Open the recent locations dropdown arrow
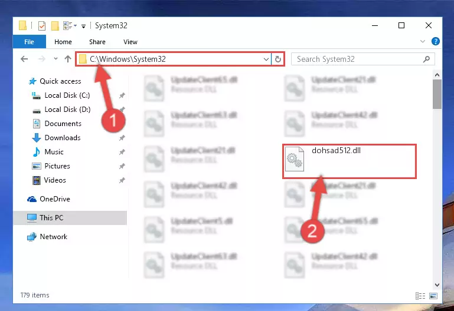The height and width of the screenshot is (311, 454). pyautogui.click(x=55, y=59)
